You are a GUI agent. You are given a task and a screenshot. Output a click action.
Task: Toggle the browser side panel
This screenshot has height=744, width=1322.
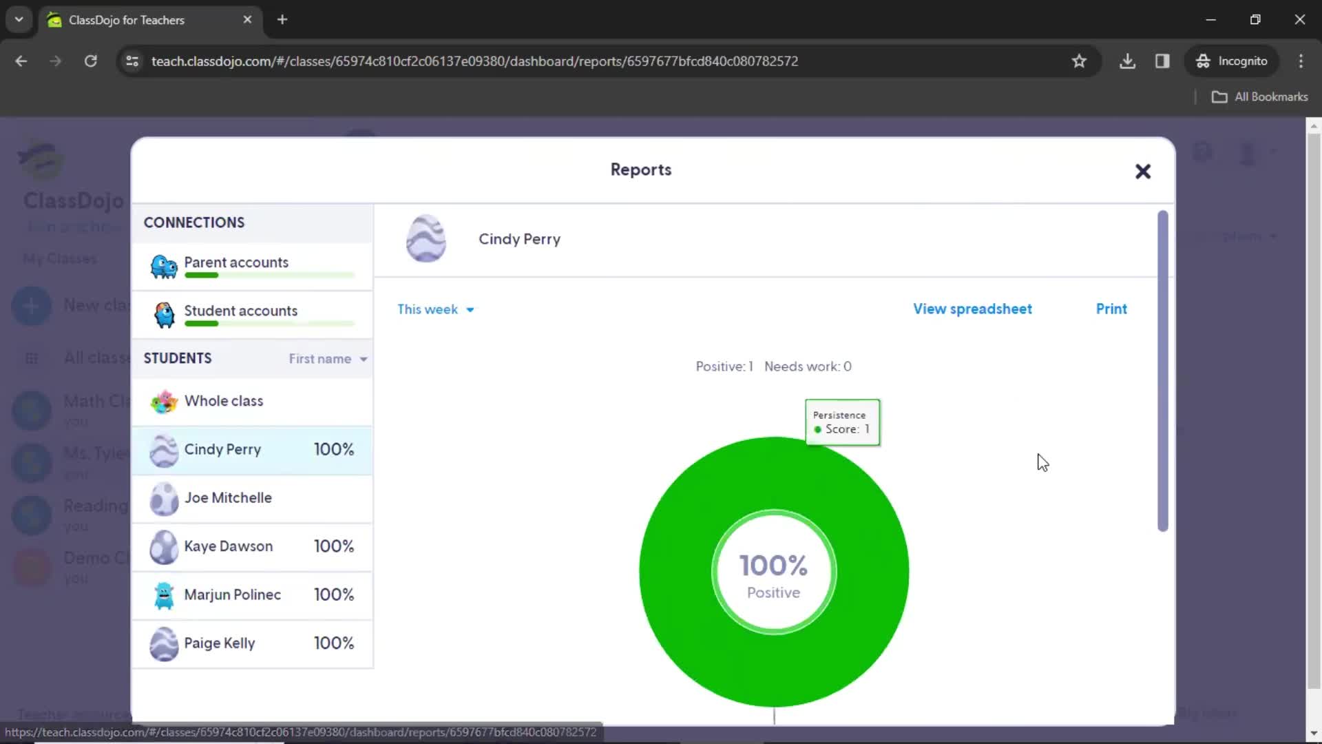[x=1162, y=61]
